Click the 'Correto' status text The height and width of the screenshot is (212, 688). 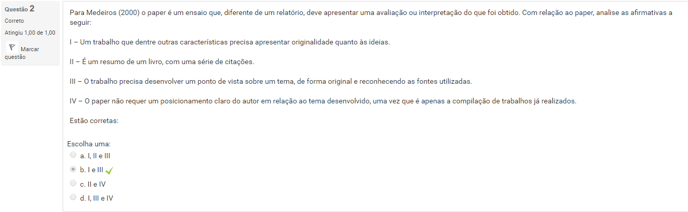[14, 21]
